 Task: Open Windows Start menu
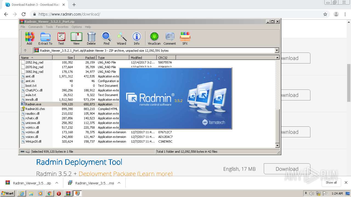coord(8,193)
